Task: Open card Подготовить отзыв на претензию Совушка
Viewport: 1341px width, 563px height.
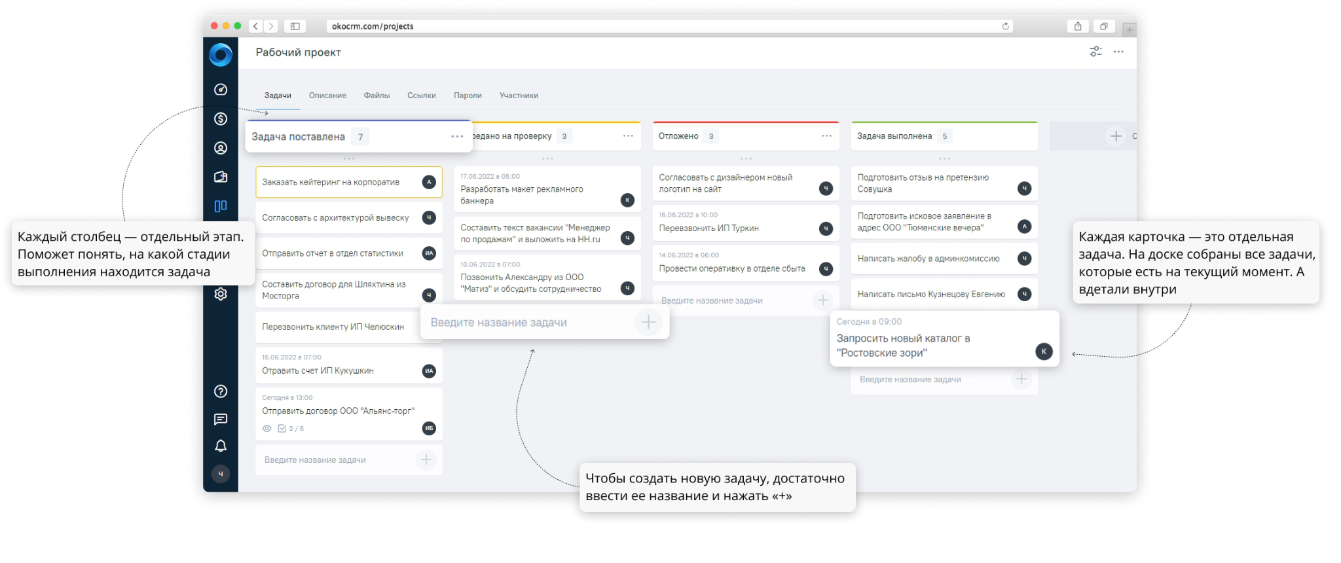Action: [x=944, y=183]
